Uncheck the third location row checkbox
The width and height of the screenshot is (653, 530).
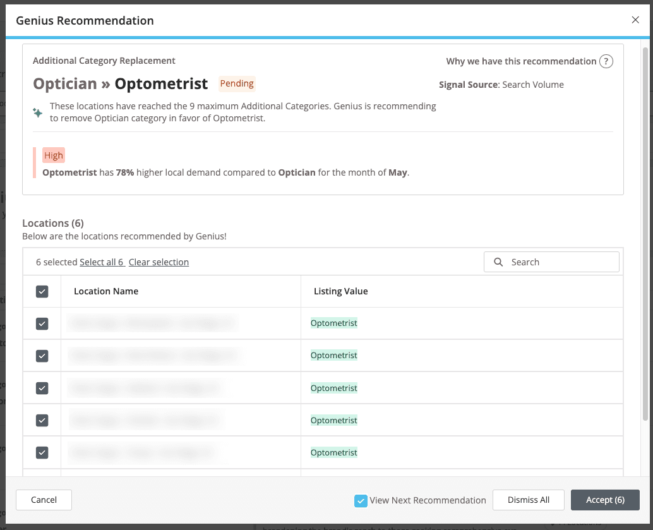click(42, 388)
